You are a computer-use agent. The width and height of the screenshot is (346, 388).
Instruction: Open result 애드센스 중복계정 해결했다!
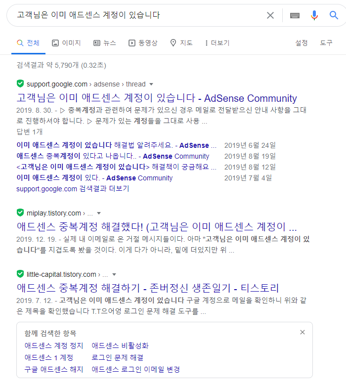(157, 227)
